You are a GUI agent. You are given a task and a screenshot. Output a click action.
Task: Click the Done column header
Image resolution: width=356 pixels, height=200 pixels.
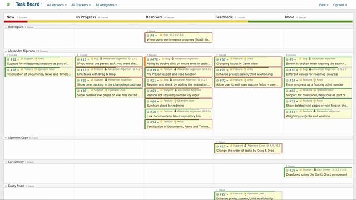(x=289, y=17)
